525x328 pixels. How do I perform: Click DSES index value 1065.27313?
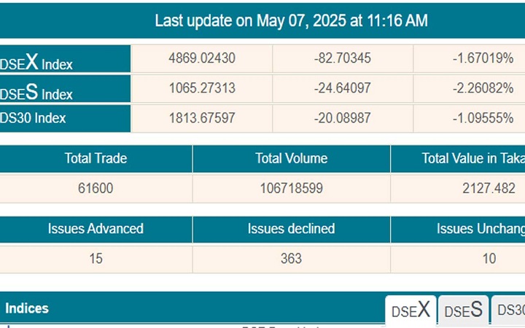pyautogui.click(x=201, y=88)
